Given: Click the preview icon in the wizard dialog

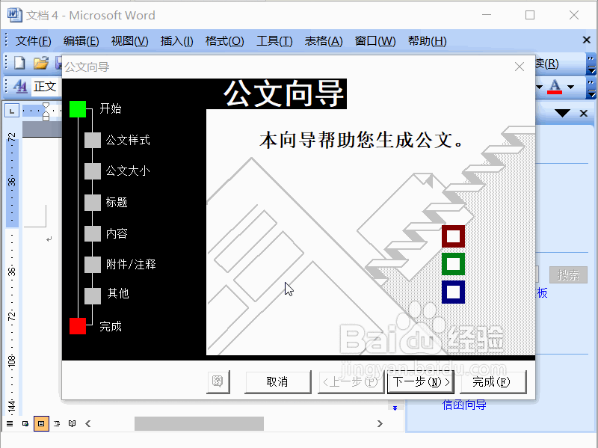Looking at the screenshot, I should click(217, 381).
